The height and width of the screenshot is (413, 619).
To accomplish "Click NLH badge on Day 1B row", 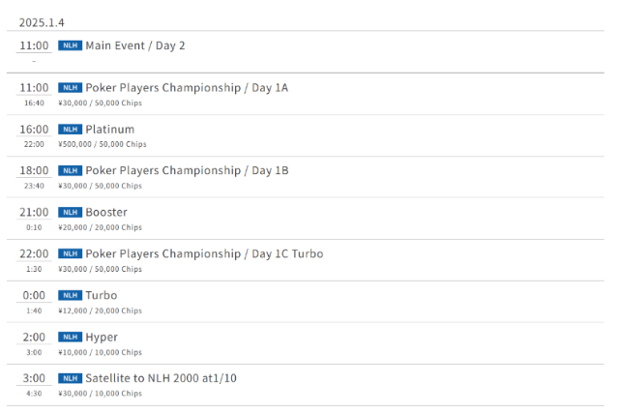I will point(70,171).
